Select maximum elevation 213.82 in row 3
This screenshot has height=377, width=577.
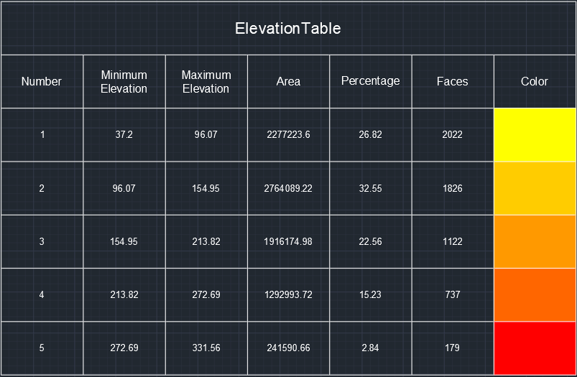tap(206, 242)
